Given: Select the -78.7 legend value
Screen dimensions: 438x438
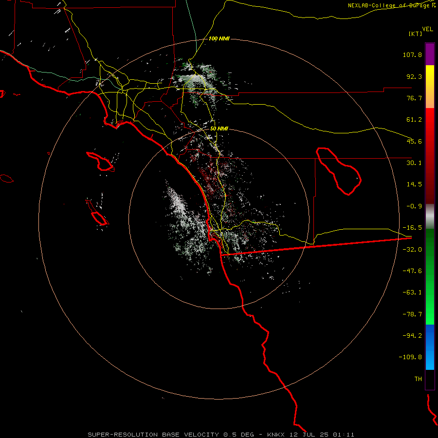Looking at the screenshot, I should tap(412, 314).
